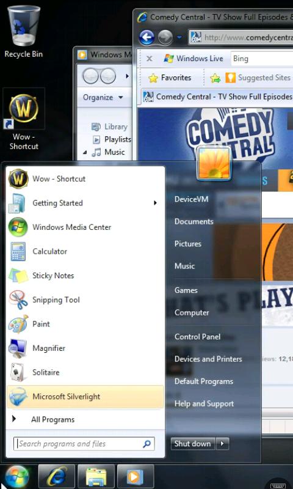Open Devices and Printers
The height and width of the screenshot is (489, 293).
208,359
